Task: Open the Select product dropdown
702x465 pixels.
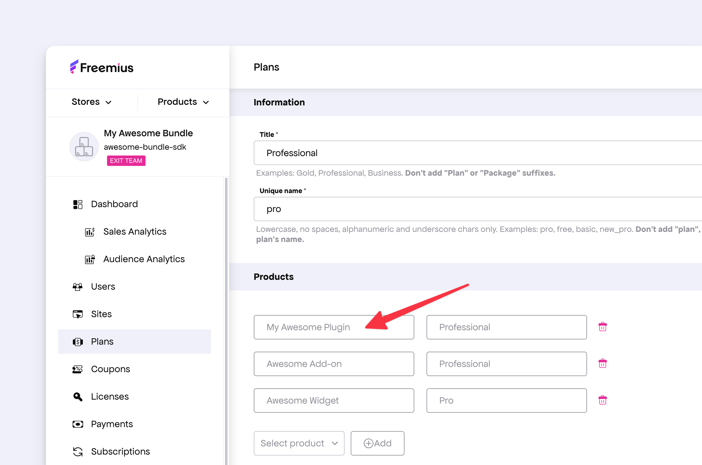Action: tap(299, 443)
